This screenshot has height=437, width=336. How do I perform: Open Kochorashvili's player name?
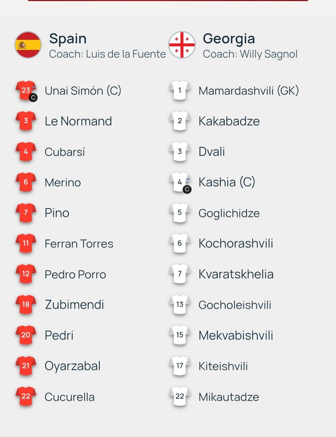coord(236,244)
